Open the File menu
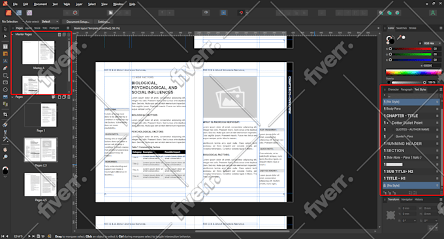This screenshot has height=239, width=444. tap(15, 5)
